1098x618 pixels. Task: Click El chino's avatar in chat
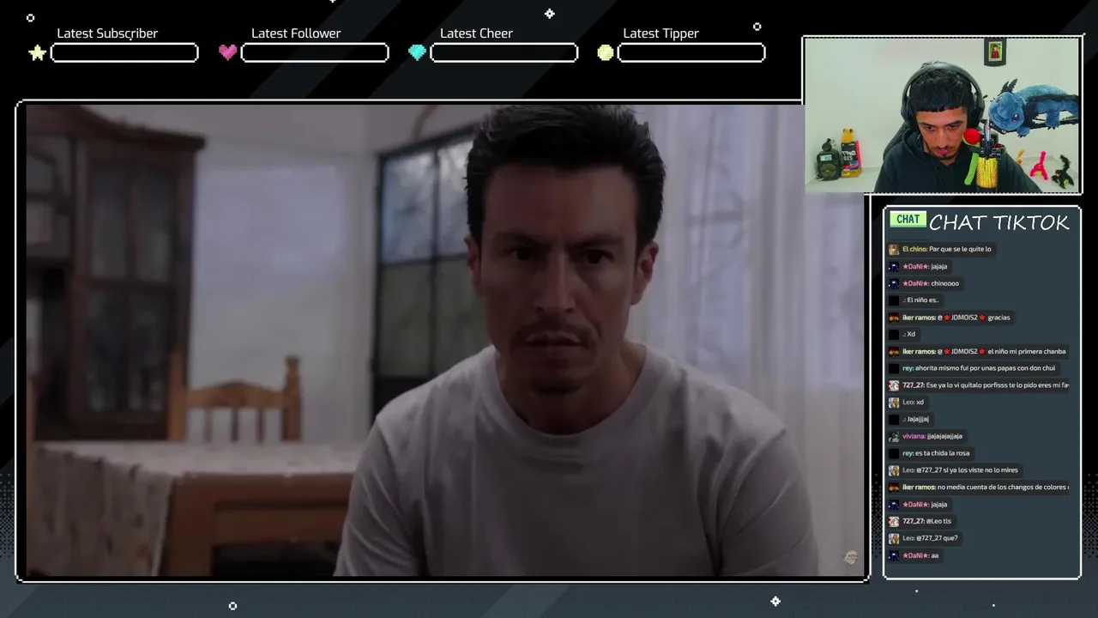[x=894, y=250]
